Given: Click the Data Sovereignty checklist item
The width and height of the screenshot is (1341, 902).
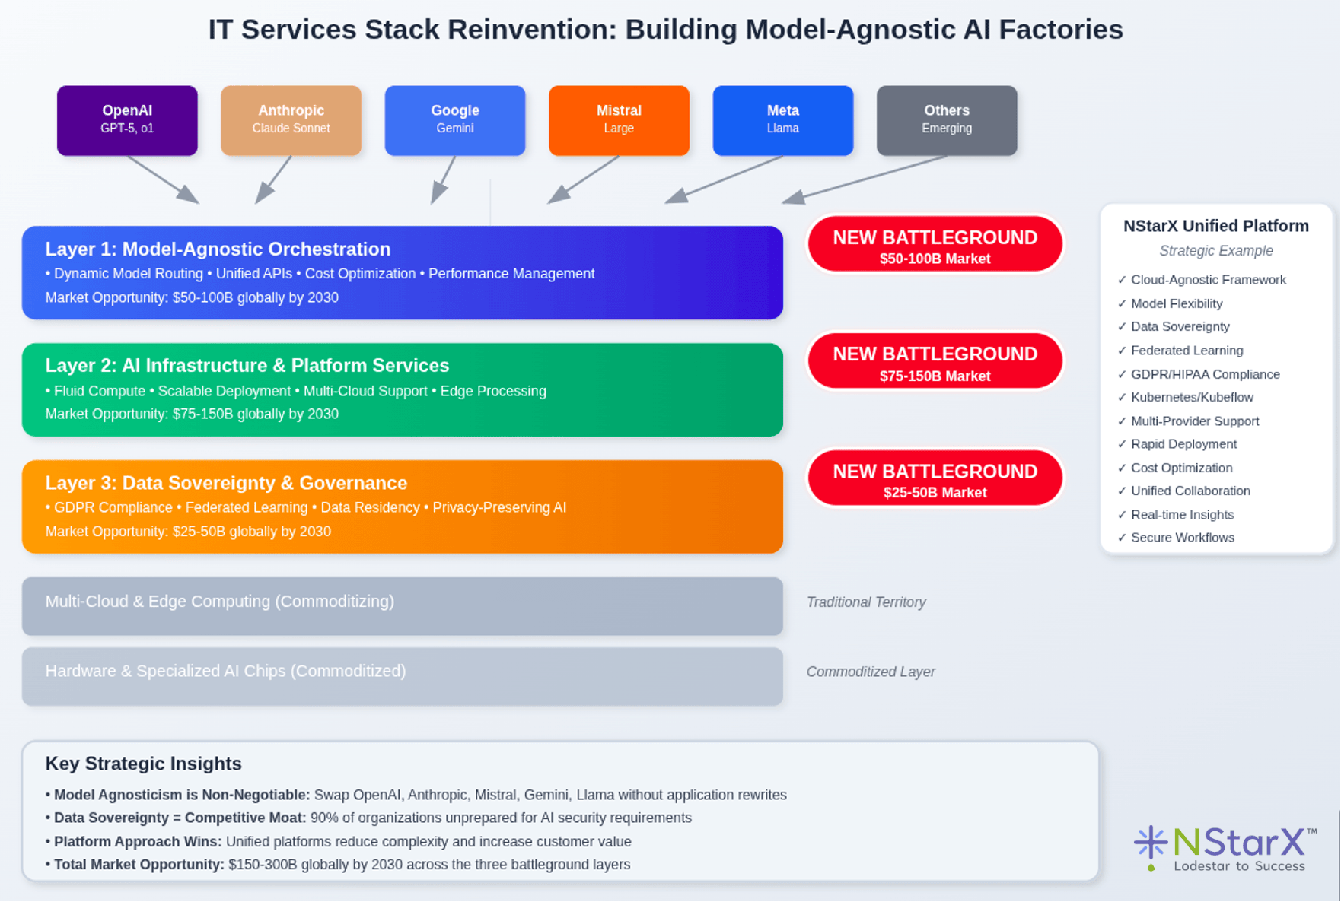Looking at the screenshot, I should coord(1174,326).
